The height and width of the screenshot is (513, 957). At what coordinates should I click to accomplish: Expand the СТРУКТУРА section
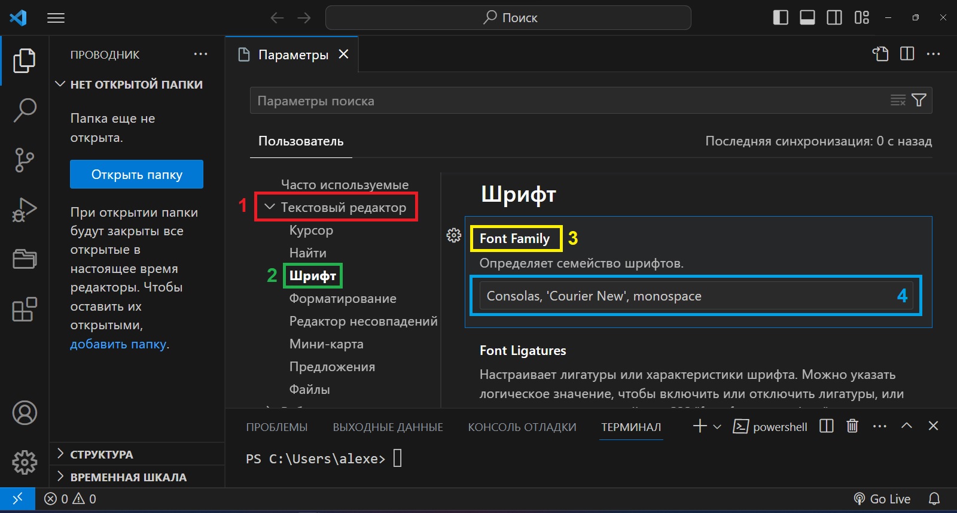136,454
